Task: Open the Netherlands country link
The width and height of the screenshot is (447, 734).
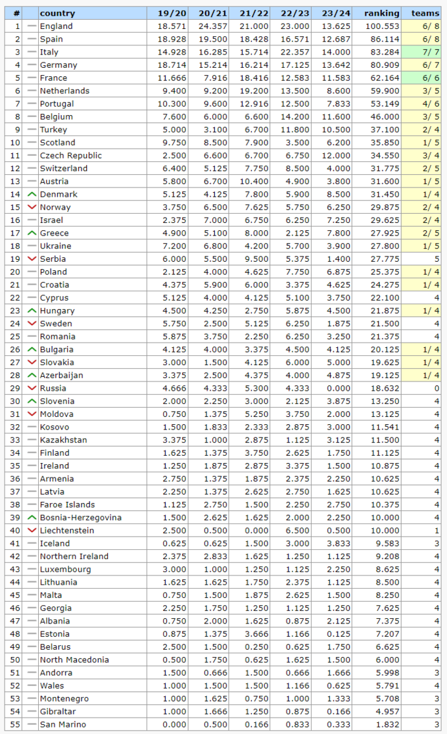Action: [64, 91]
